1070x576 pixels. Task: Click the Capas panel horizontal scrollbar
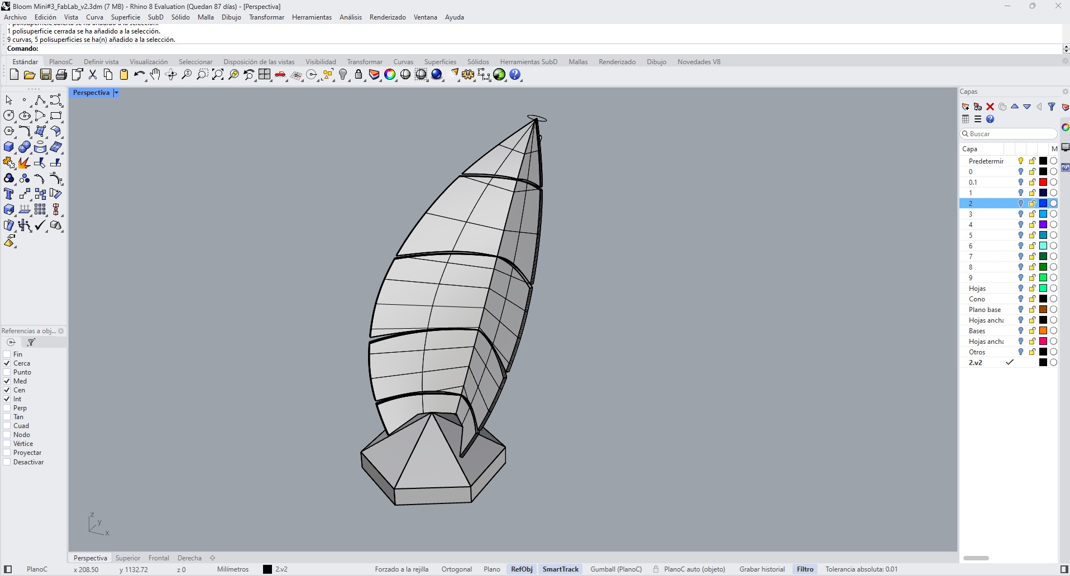(x=976, y=558)
